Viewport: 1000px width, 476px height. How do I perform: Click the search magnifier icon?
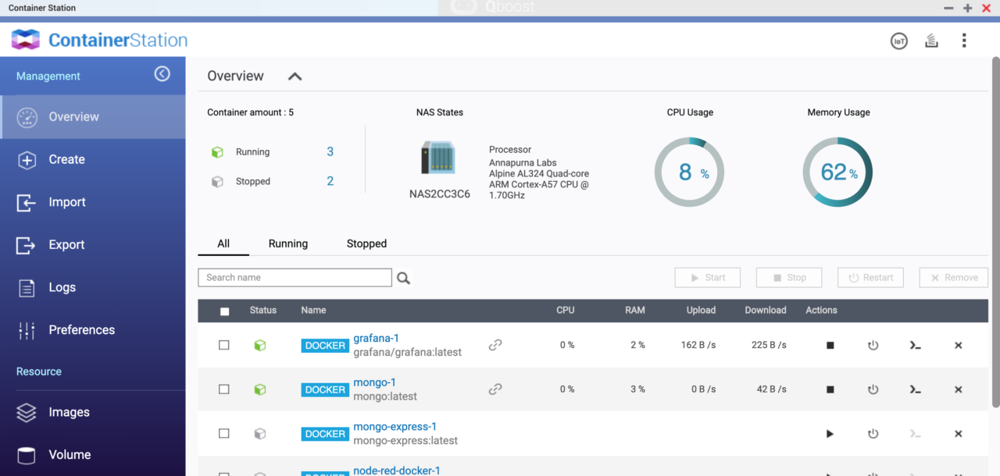tap(403, 278)
